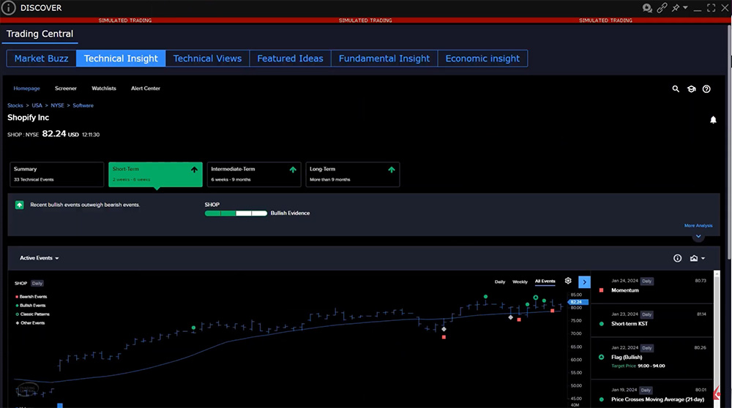Viewport: 732px width, 408px height.
Task: Click the red Momentum bearish square indicator
Action: click(x=601, y=290)
